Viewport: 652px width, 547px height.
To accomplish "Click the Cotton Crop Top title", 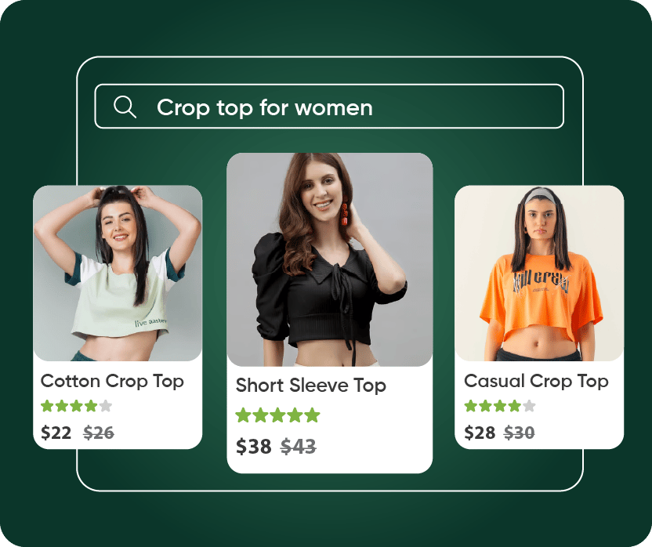I will point(112,382).
